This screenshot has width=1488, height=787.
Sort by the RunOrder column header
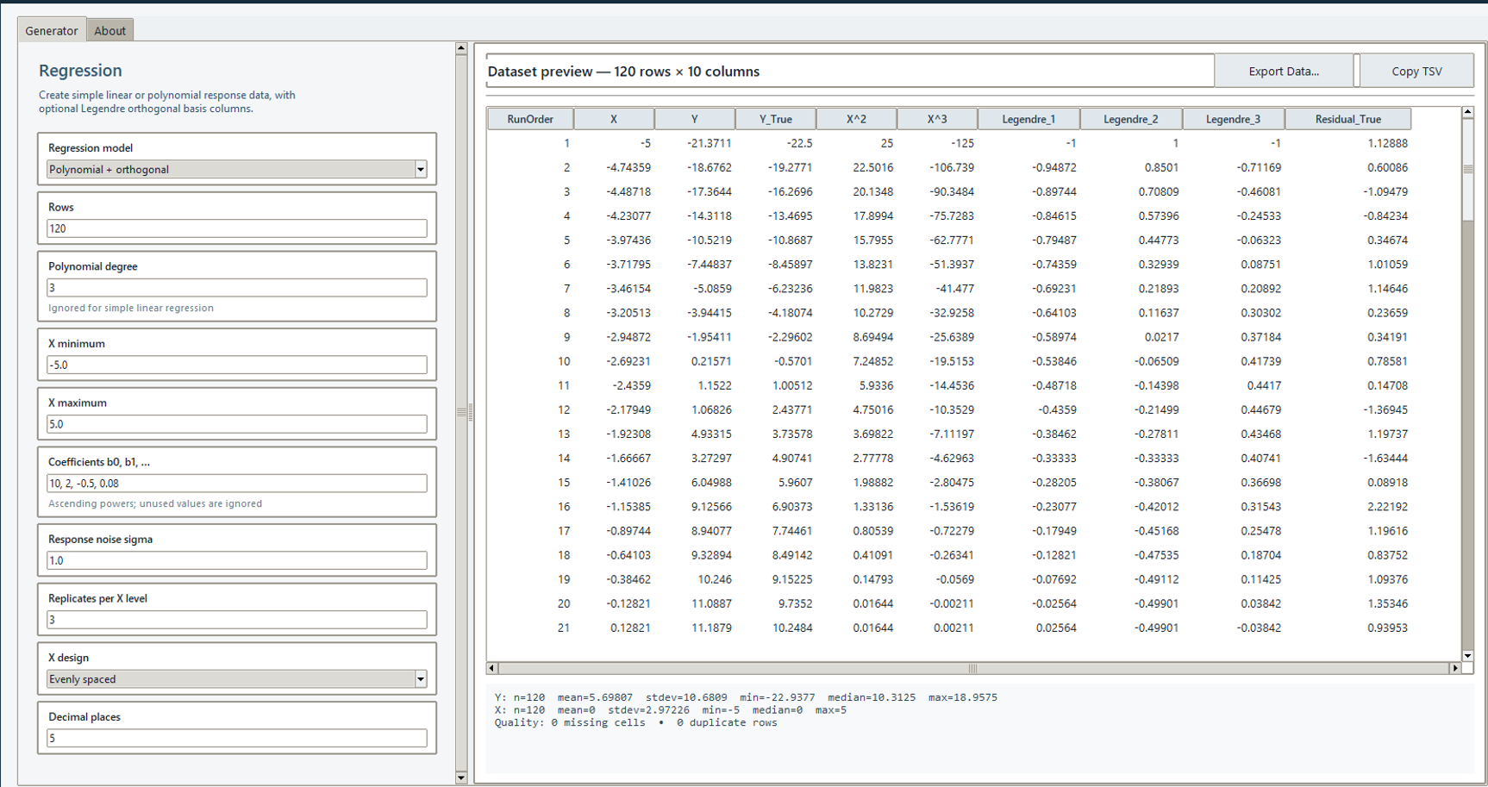click(x=530, y=119)
